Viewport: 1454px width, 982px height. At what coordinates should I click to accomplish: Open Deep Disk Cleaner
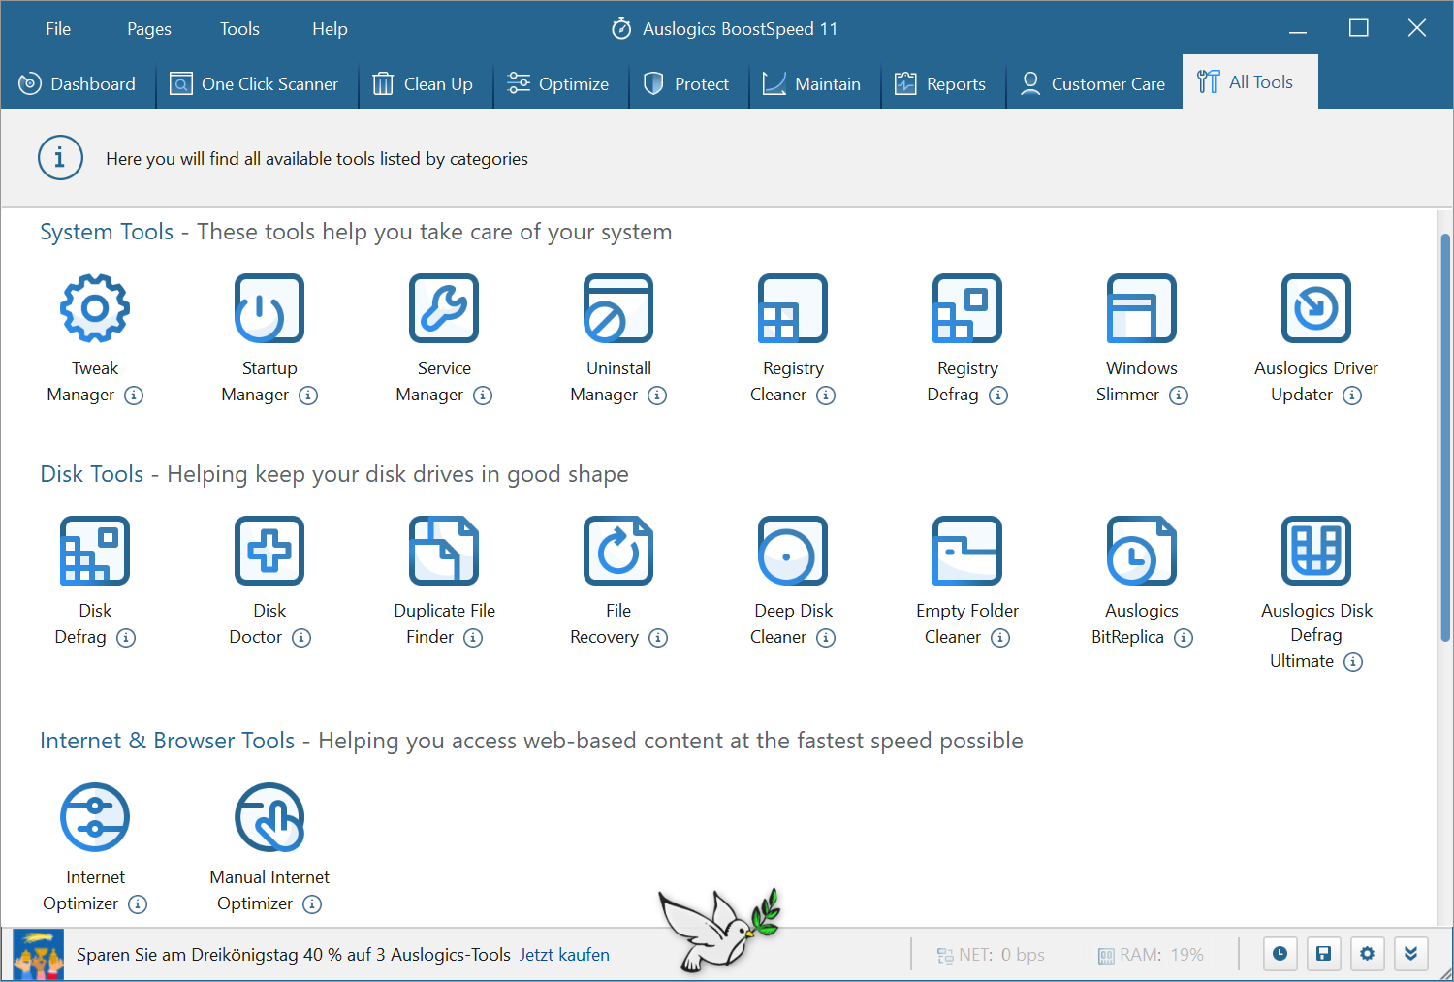pos(793,551)
